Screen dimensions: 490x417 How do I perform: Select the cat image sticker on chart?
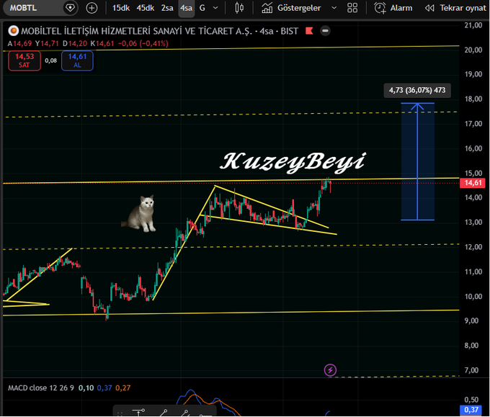click(x=140, y=213)
